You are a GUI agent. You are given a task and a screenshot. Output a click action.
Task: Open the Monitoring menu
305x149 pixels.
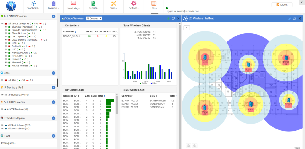(x=73, y=6)
